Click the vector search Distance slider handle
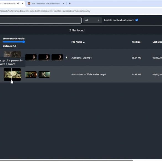This screenshot has height=162, width=162. (x=24, y=42)
